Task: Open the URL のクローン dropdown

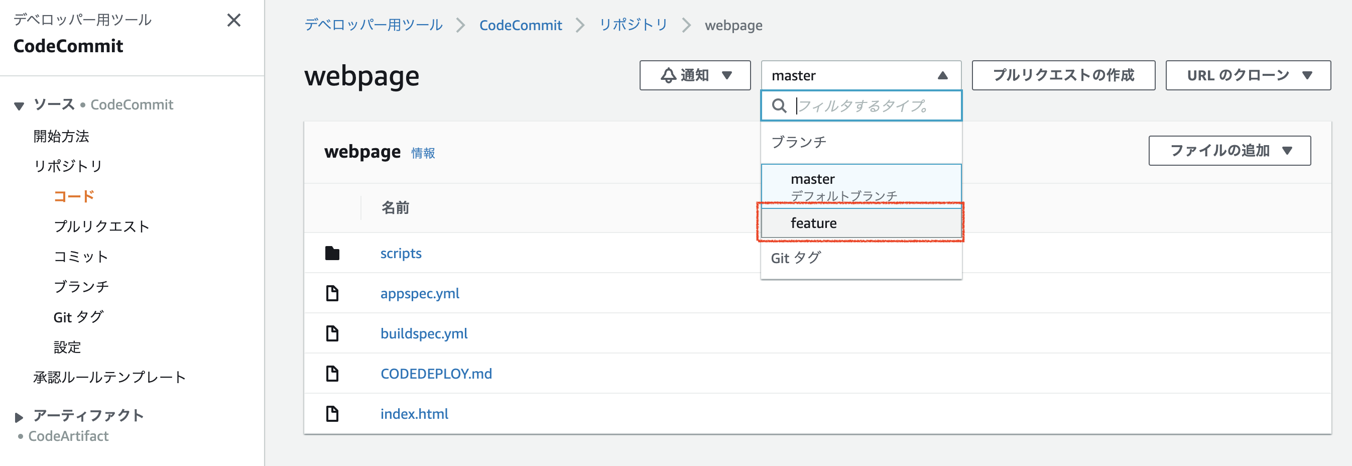Action: [1248, 75]
